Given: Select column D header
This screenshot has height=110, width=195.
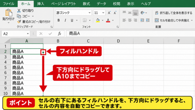Looking at the screenshot, I should [x=118, y=41].
